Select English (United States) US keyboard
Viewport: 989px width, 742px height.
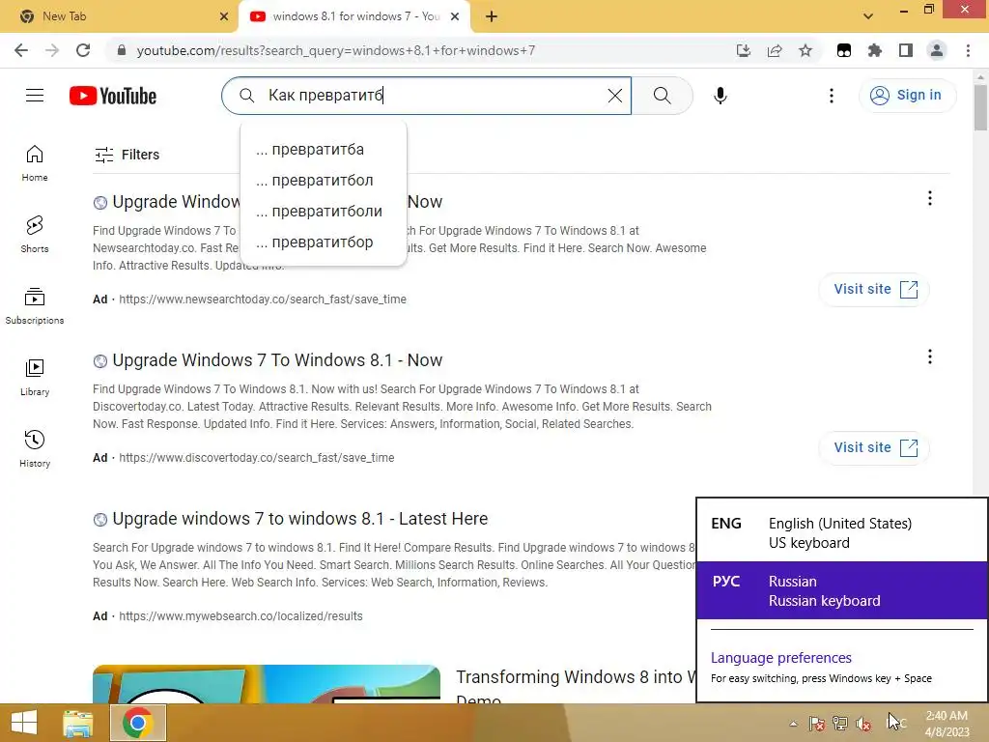(x=842, y=533)
